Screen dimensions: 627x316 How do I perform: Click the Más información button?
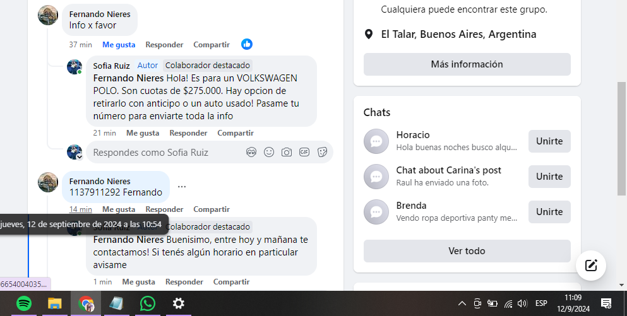467,64
